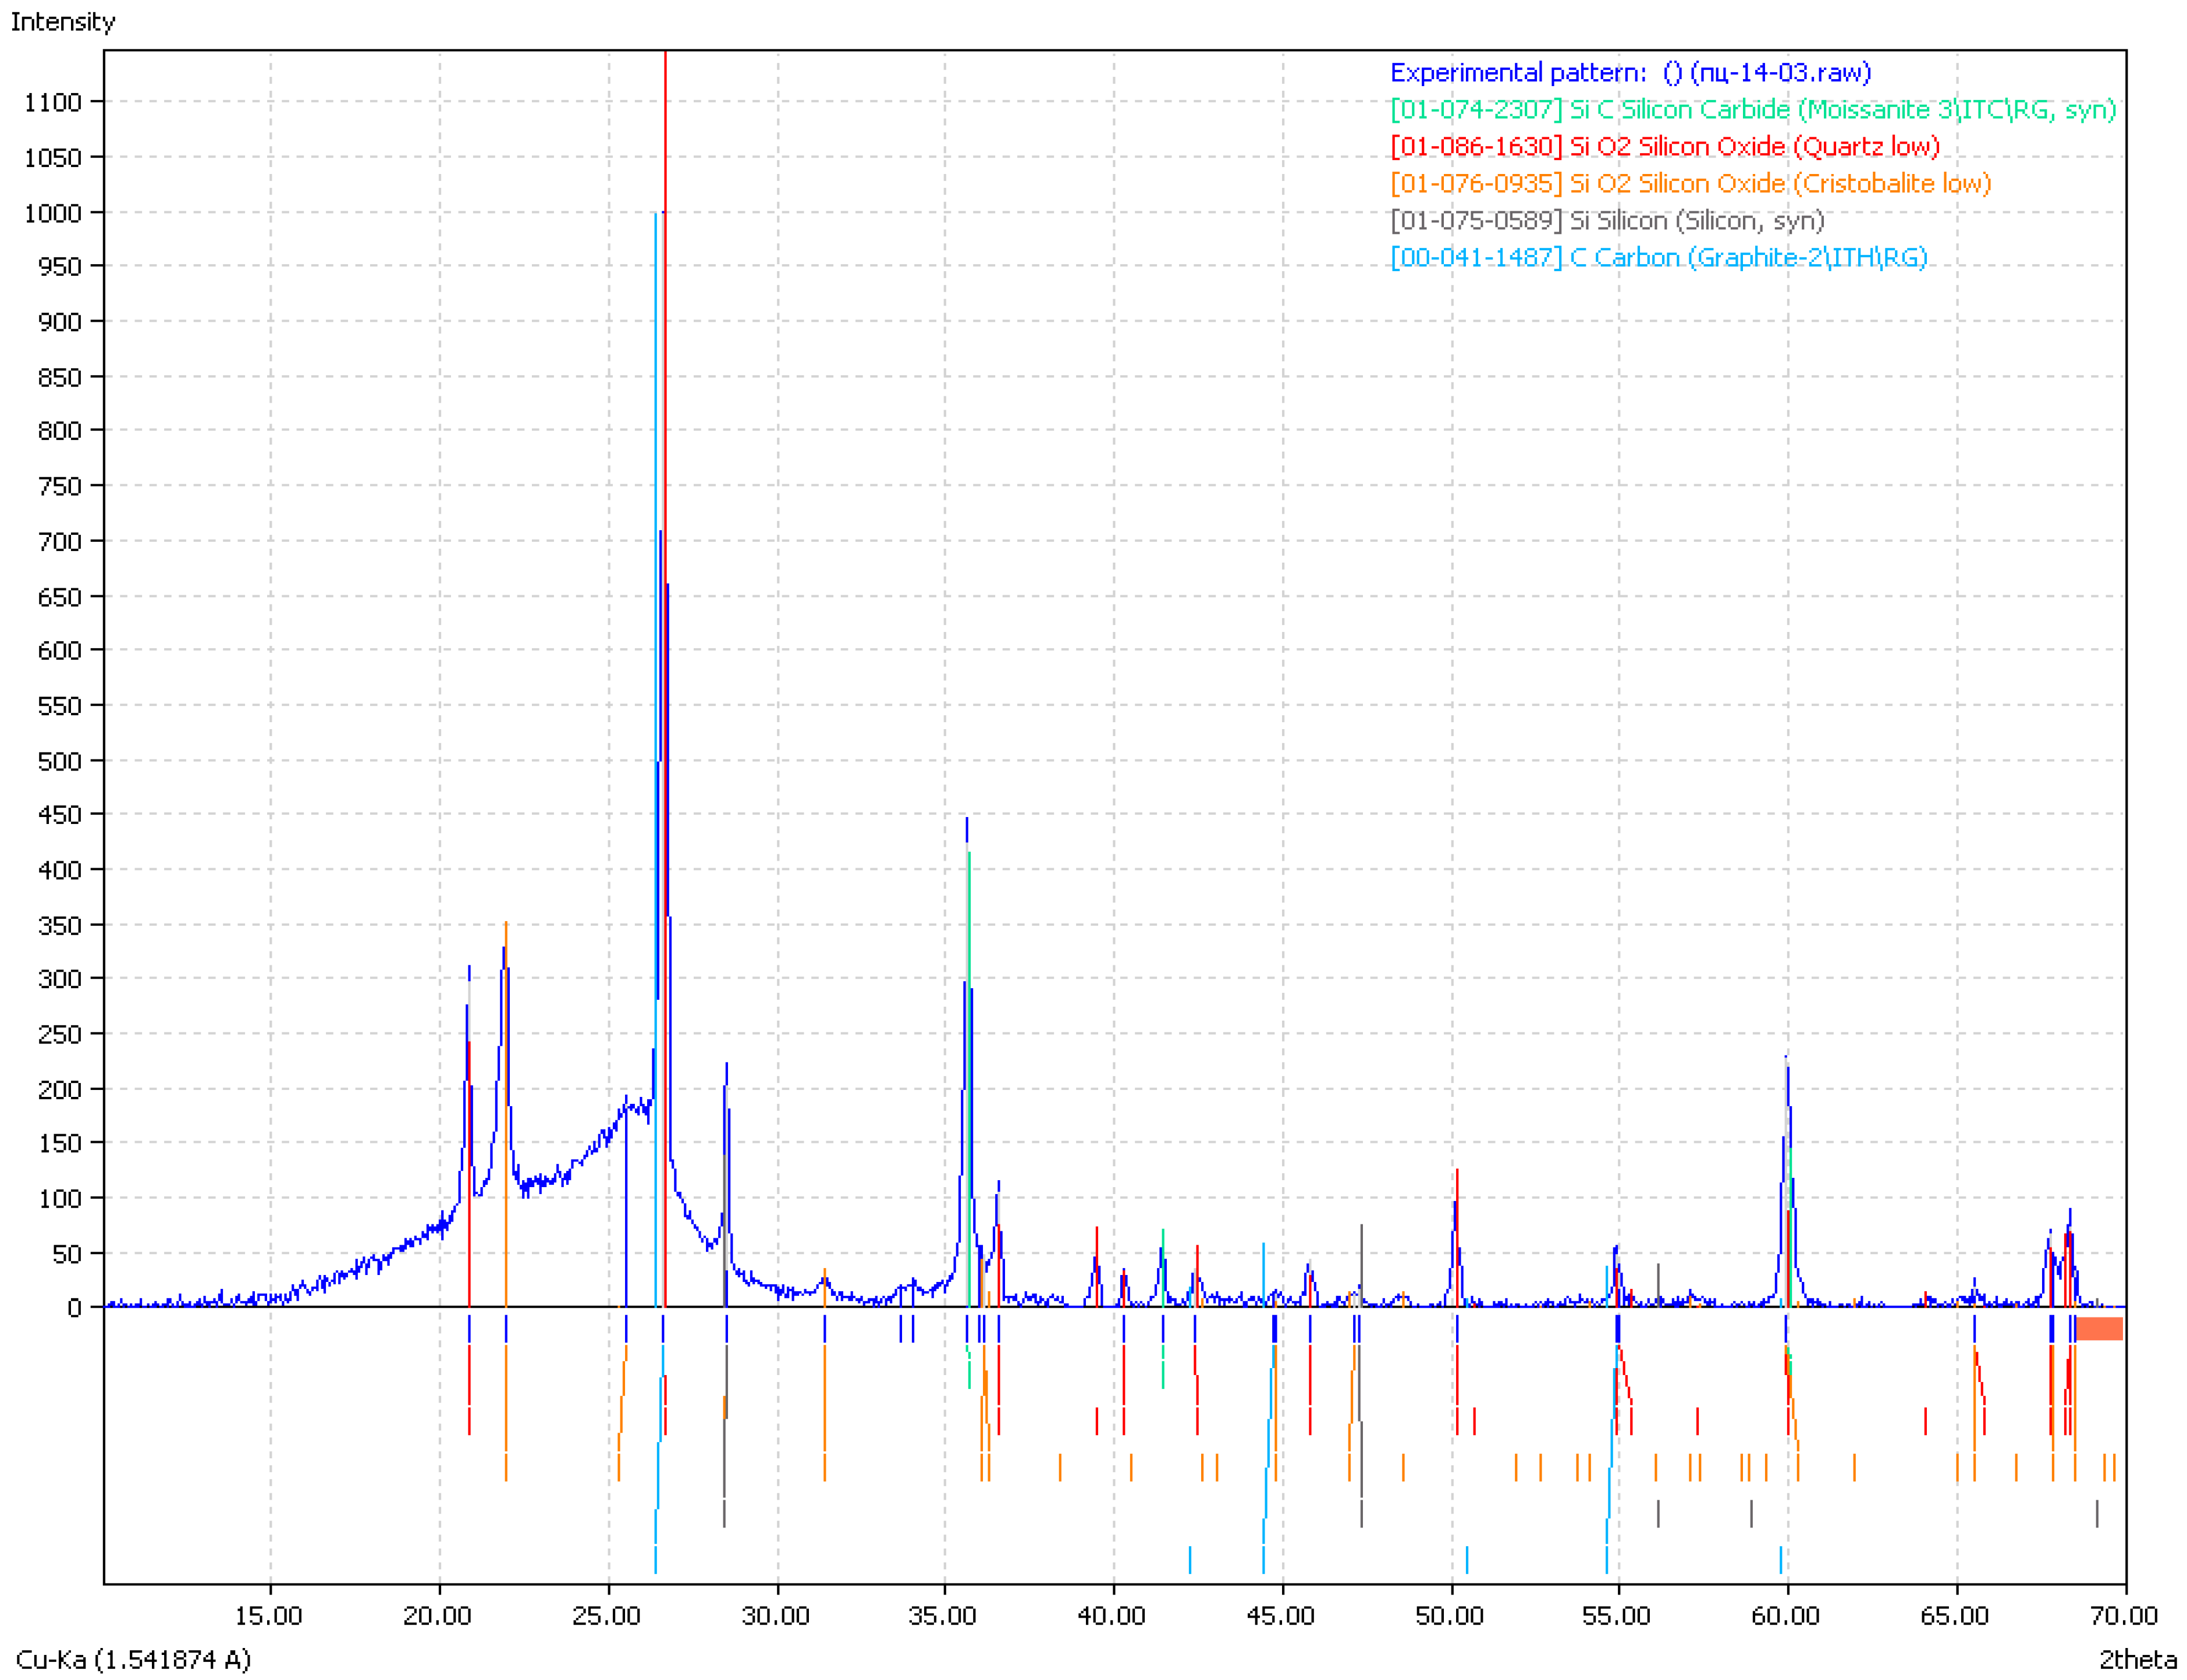2187x1680 pixels.
Task: Click the 15.00 tick label on 2theta axis
Action: [x=268, y=1616]
